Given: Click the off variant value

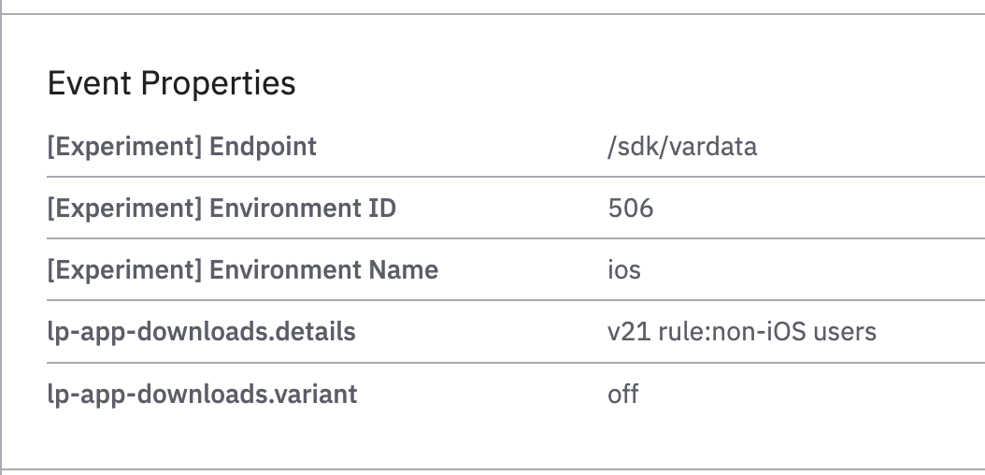Looking at the screenshot, I should point(623,394).
